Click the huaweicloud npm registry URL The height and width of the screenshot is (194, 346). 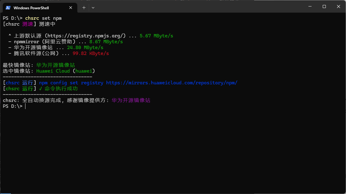pyautogui.click(x=172, y=83)
